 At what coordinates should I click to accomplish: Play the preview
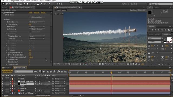pyautogui.click(x=155, y=30)
